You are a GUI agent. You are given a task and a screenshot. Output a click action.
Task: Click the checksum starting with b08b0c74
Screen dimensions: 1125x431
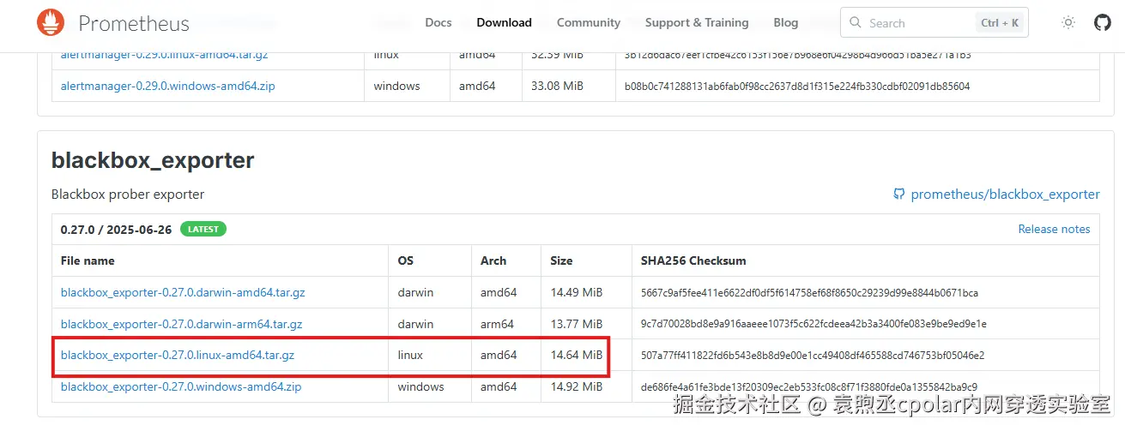tap(797, 87)
